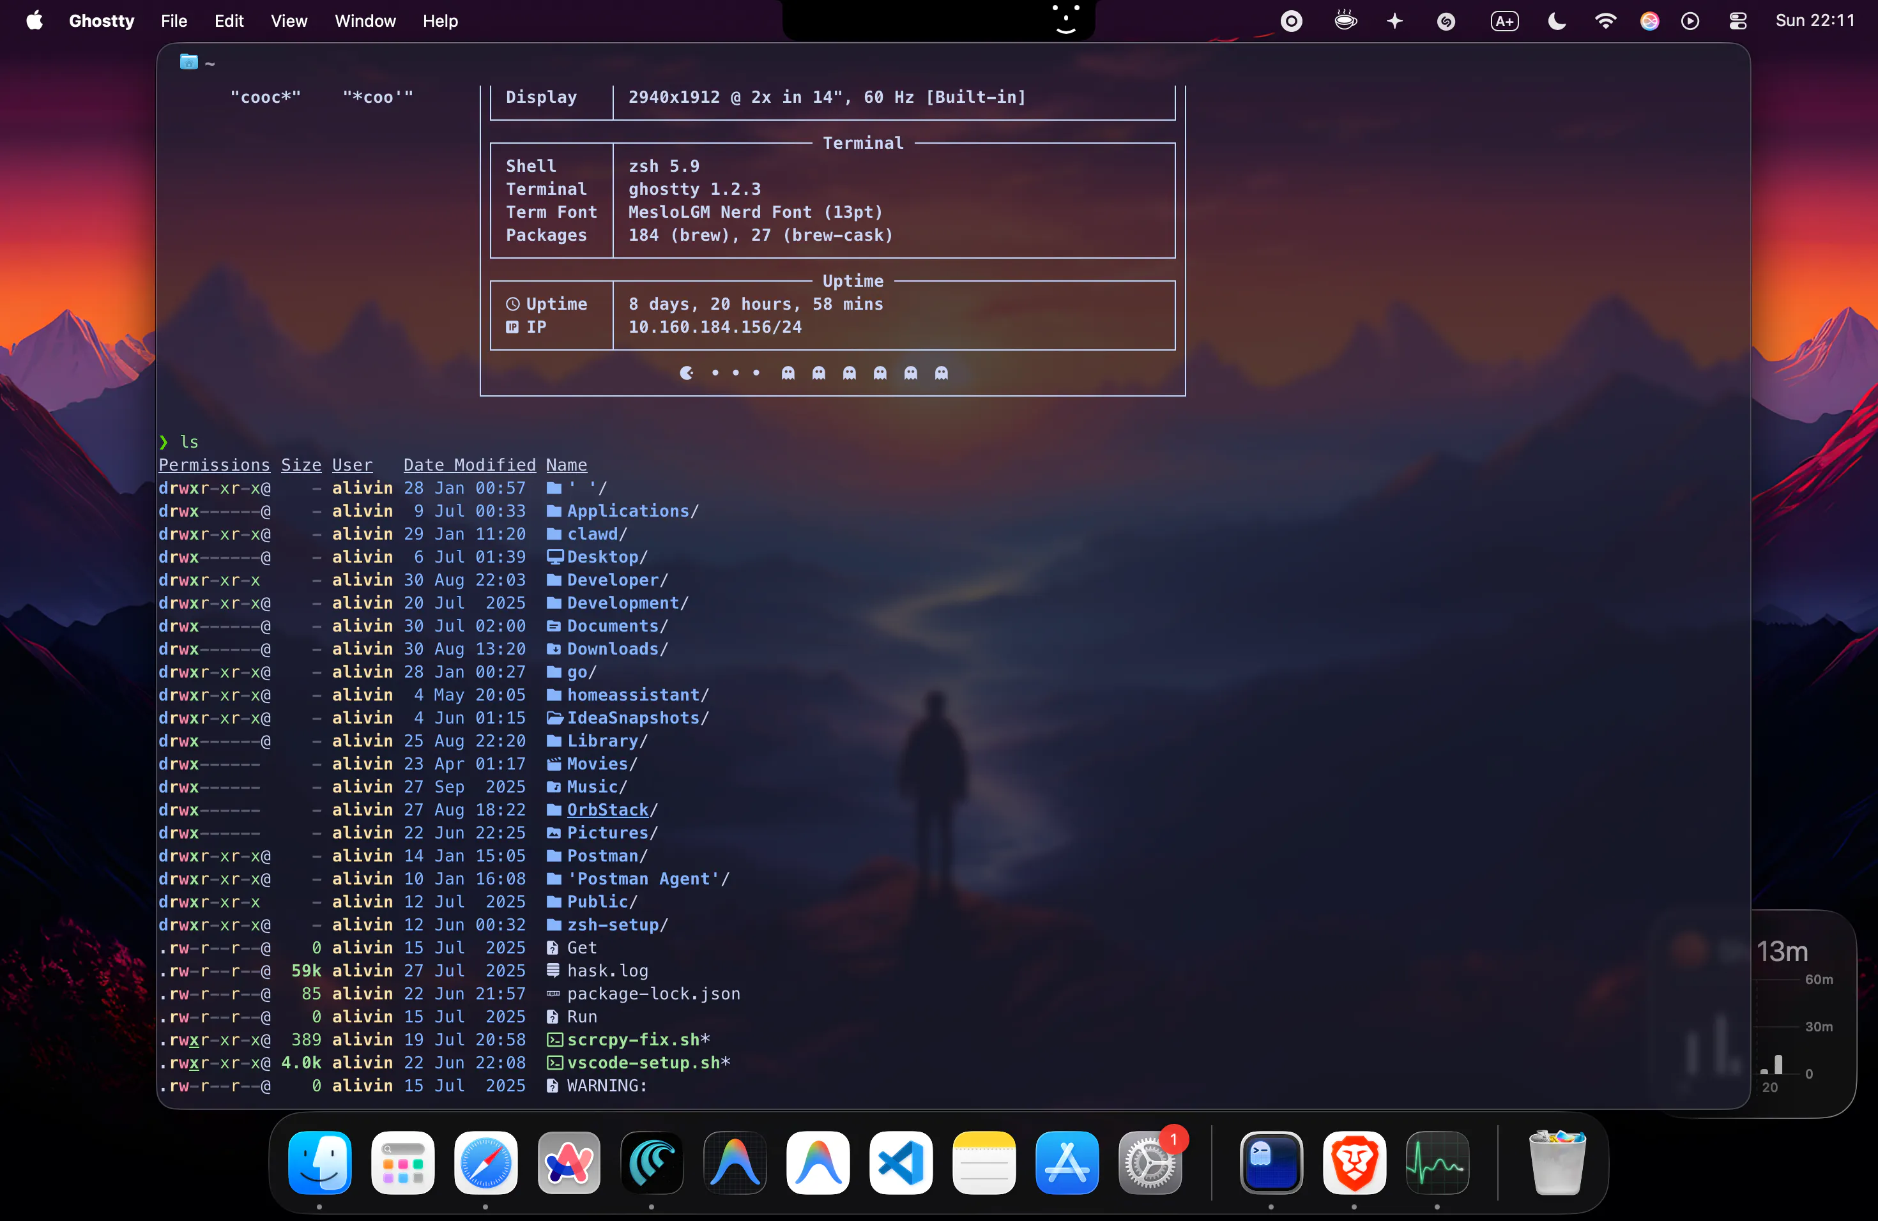Click the ls command at the prompt
The image size is (1878, 1221).
point(189,442)
